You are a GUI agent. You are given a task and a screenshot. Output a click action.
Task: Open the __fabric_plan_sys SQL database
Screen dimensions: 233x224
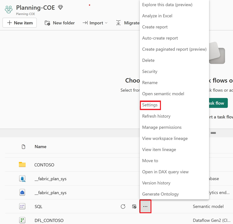click(50, 179)
